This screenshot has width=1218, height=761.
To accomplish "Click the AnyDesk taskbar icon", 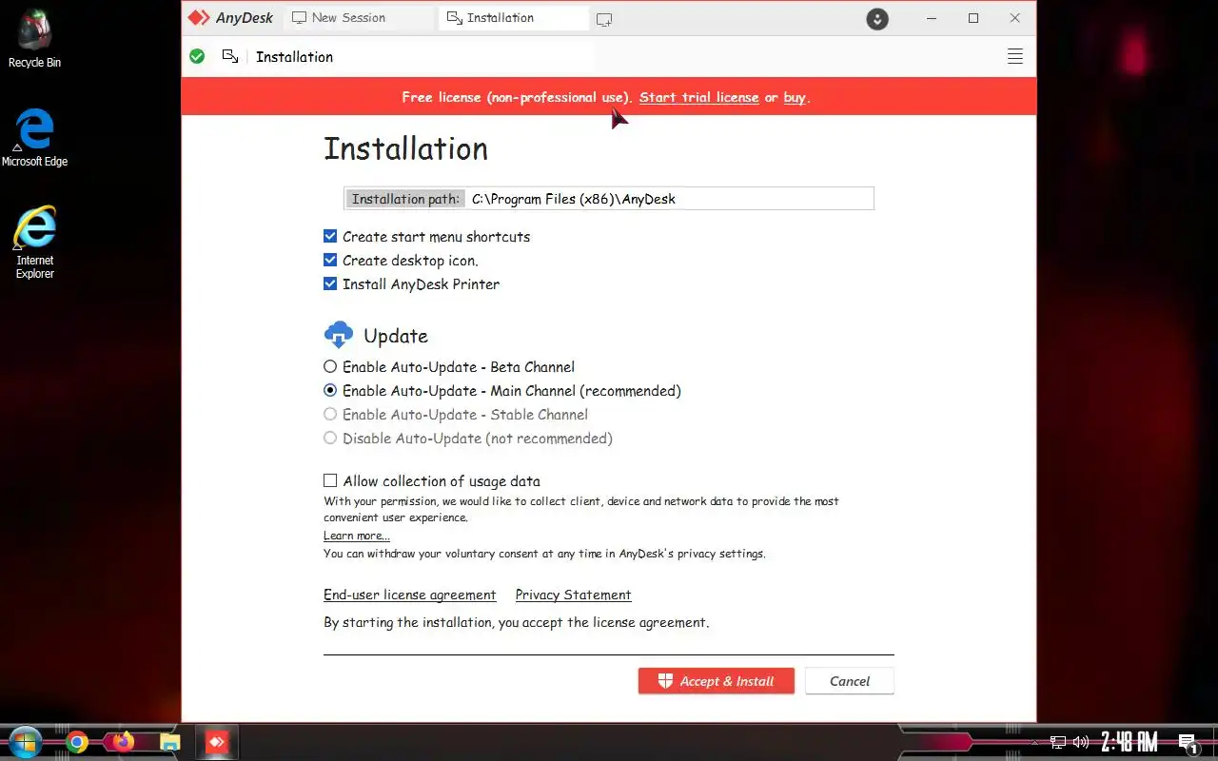I will pos(217,742).
